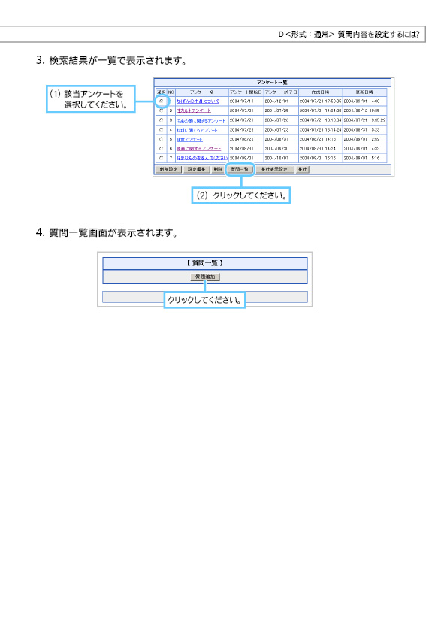The height and width of the screenshot is (633, 447).
Task: Select the radio button for survey number 2
Action: tap(162, 111)
